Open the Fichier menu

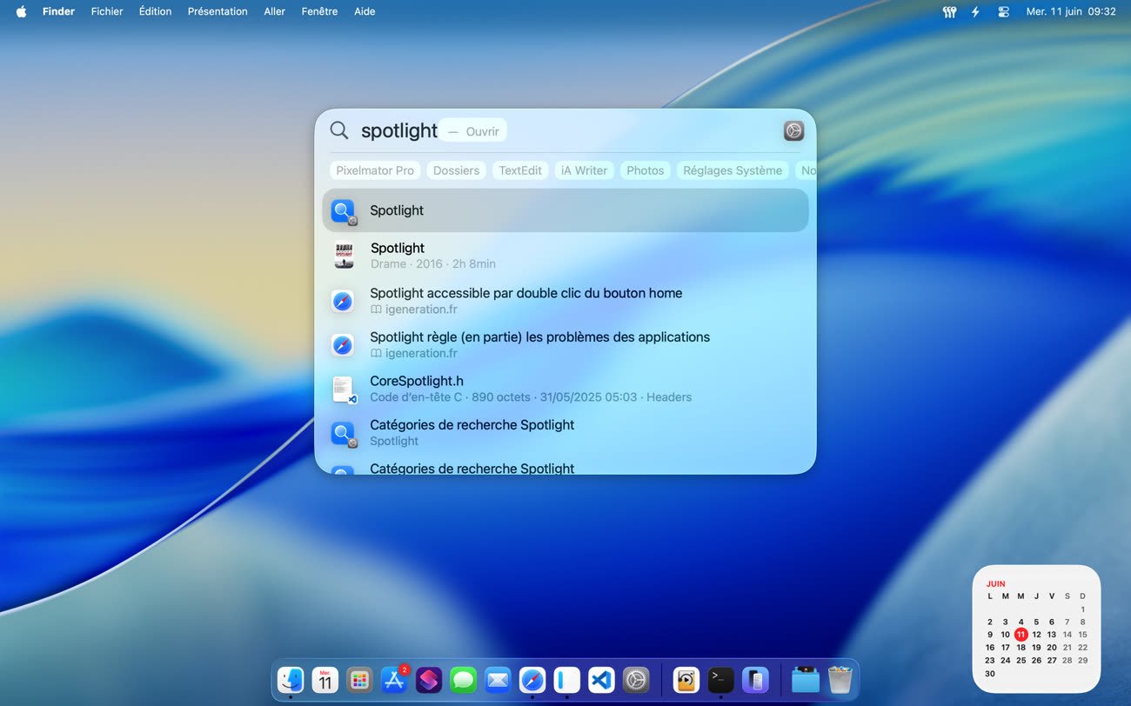click(x=107, y=11)
